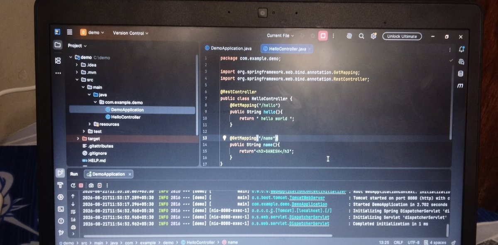
Task: Click the UTF-8 encoding widget
Action: tap(413, 243)
